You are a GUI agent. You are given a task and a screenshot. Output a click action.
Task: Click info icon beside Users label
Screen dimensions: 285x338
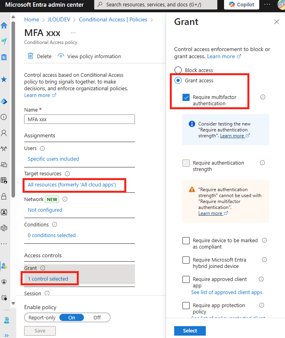(42, 148)
